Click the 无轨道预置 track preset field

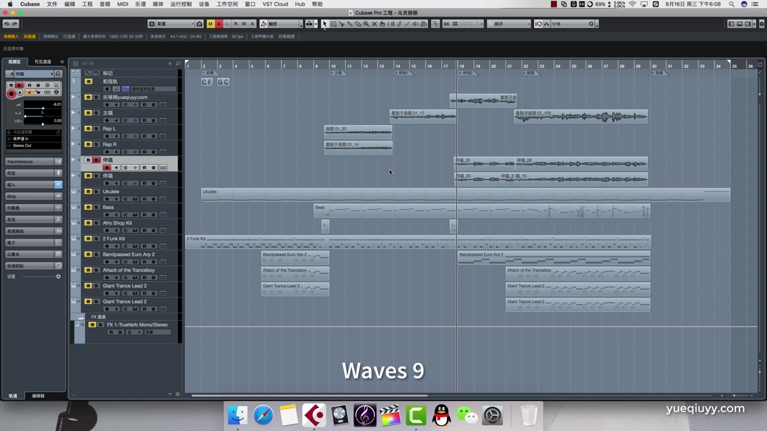(x=34, y=132)
